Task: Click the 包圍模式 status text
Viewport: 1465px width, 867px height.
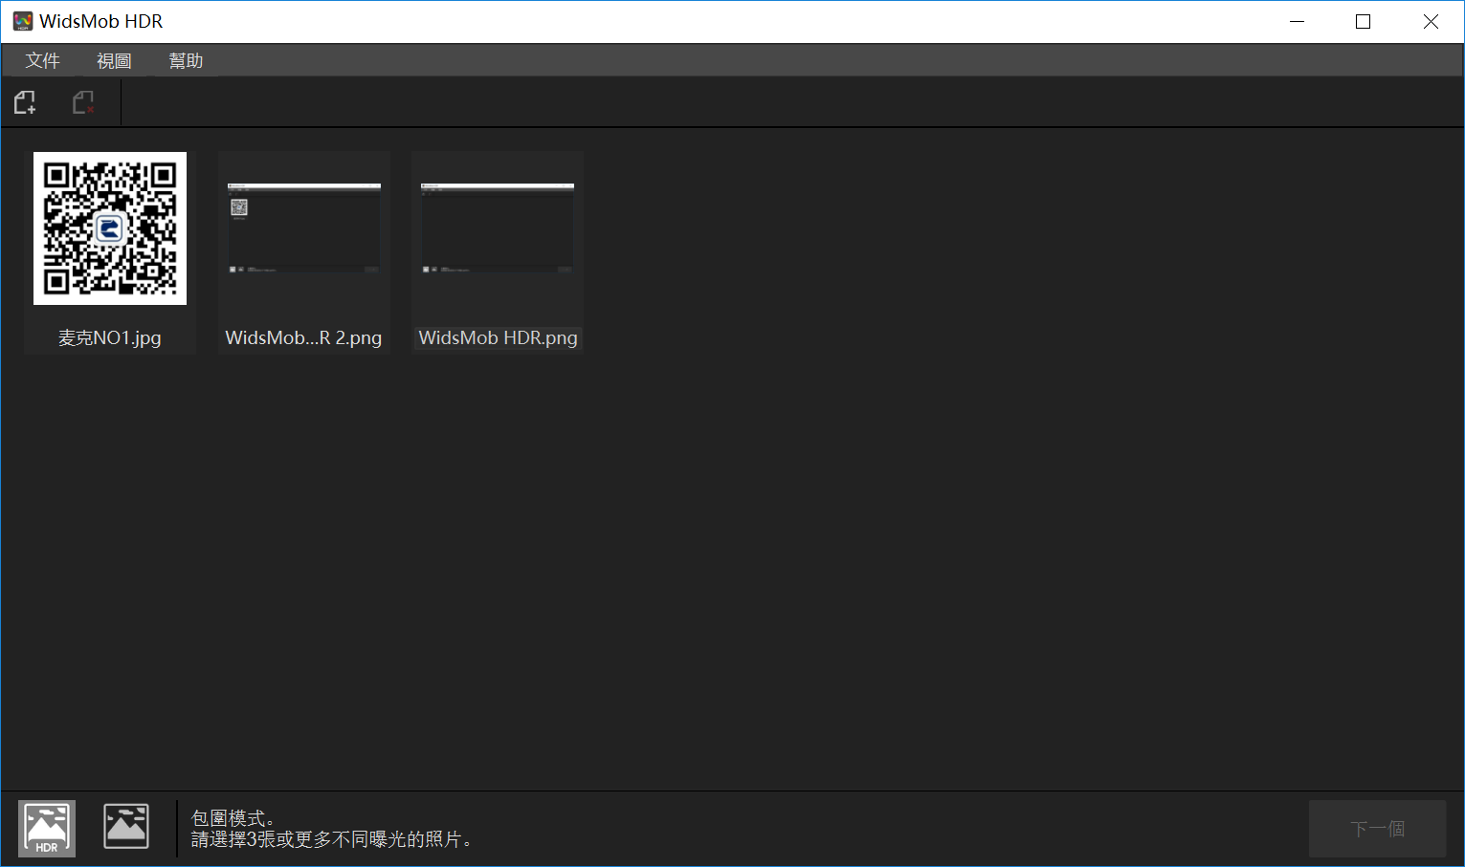Action: pyautogui.click(x=233, y=818)
